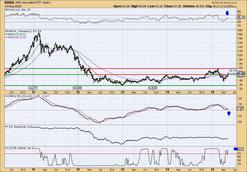The width and height of the screenshot is (247, 172).
Task: Click the 0.3635 label on the price panel
Action: tap(153, 88)
